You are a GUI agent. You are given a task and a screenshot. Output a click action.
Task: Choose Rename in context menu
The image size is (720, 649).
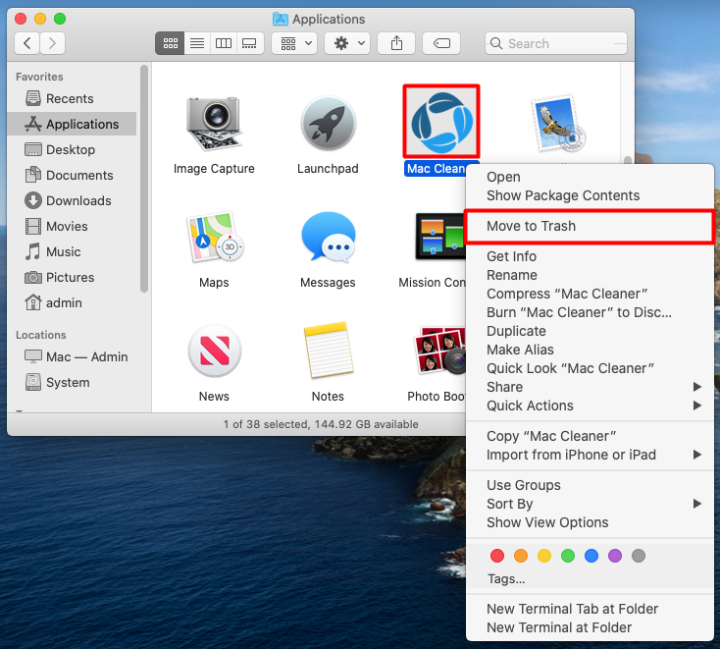point(590,275)
